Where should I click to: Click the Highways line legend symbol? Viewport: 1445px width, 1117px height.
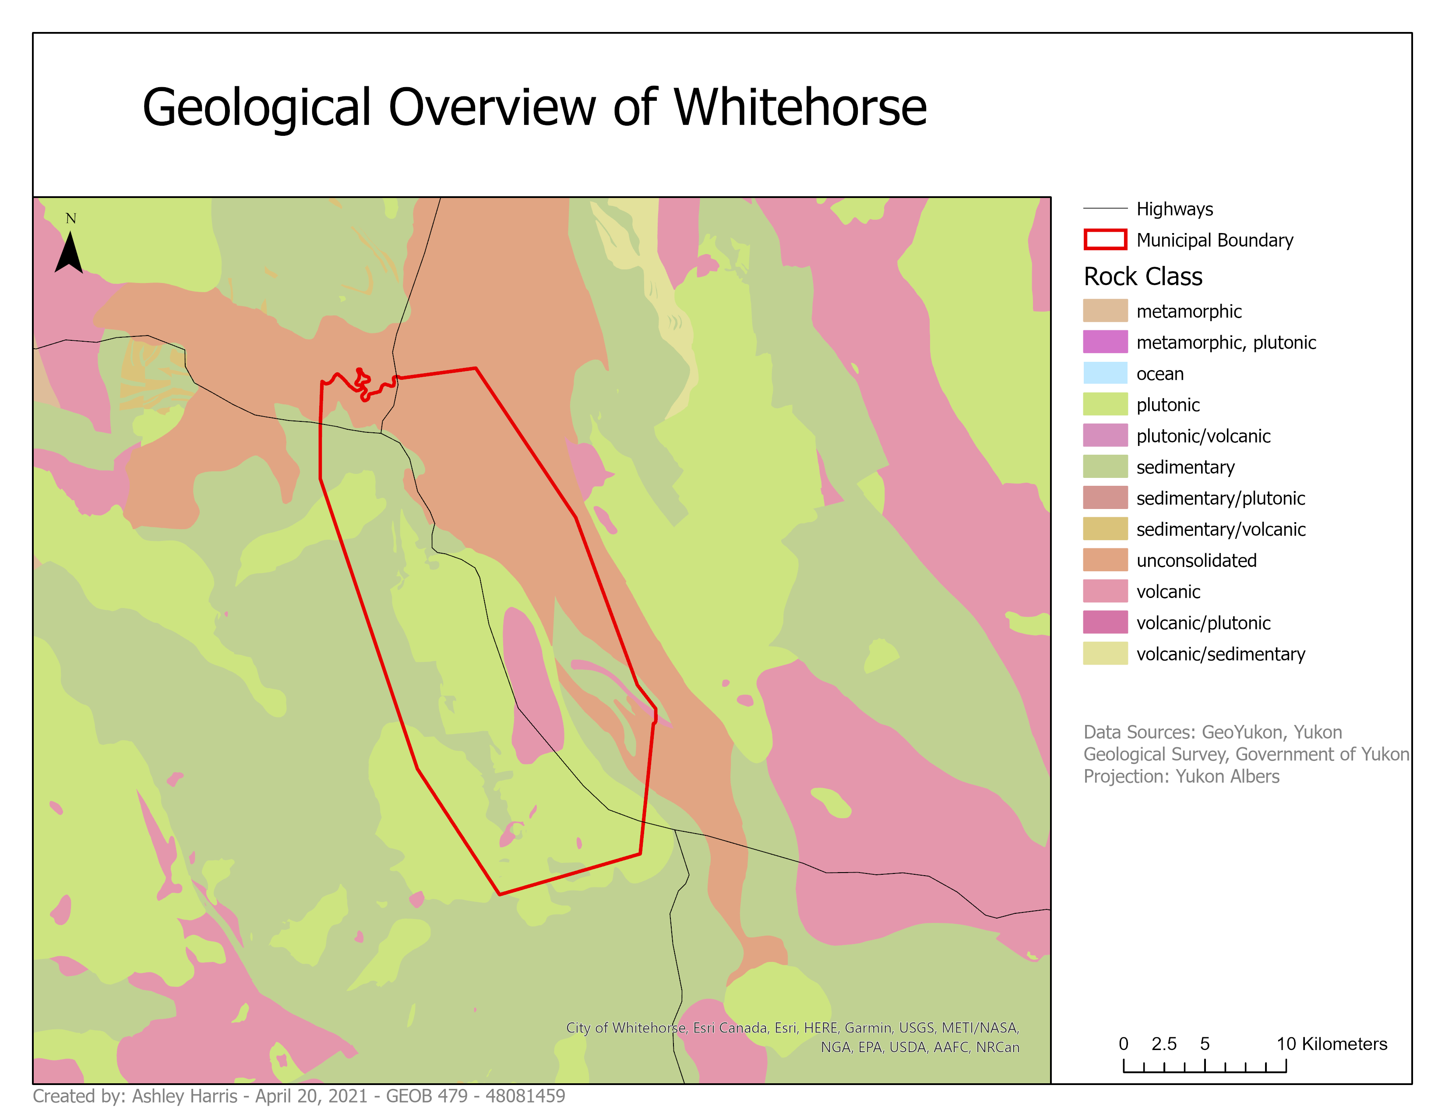point(1104,209)
